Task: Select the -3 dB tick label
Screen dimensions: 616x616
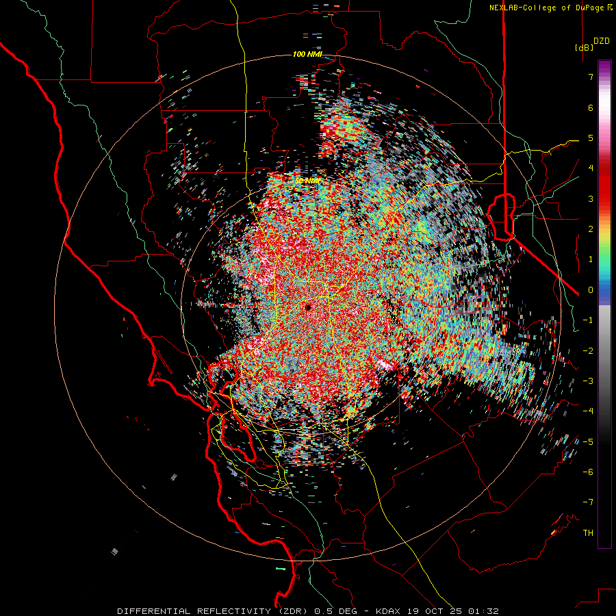Action: (x=588, y=381)
